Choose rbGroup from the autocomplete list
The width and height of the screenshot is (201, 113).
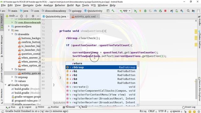[101, 67]
